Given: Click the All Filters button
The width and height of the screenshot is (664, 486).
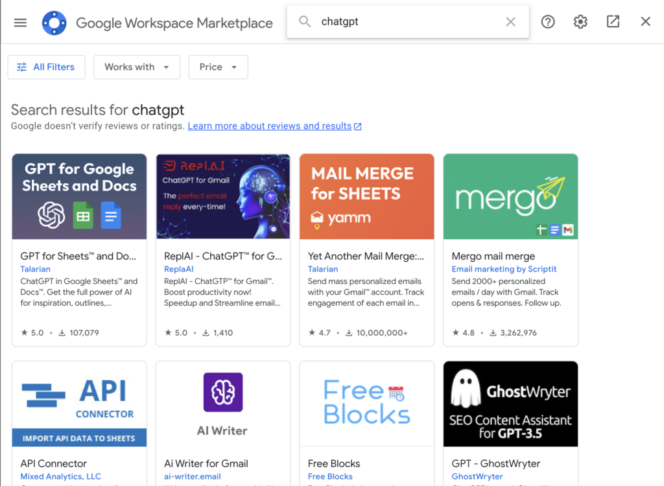Looking at the screenshot, I should coord(47,67).
